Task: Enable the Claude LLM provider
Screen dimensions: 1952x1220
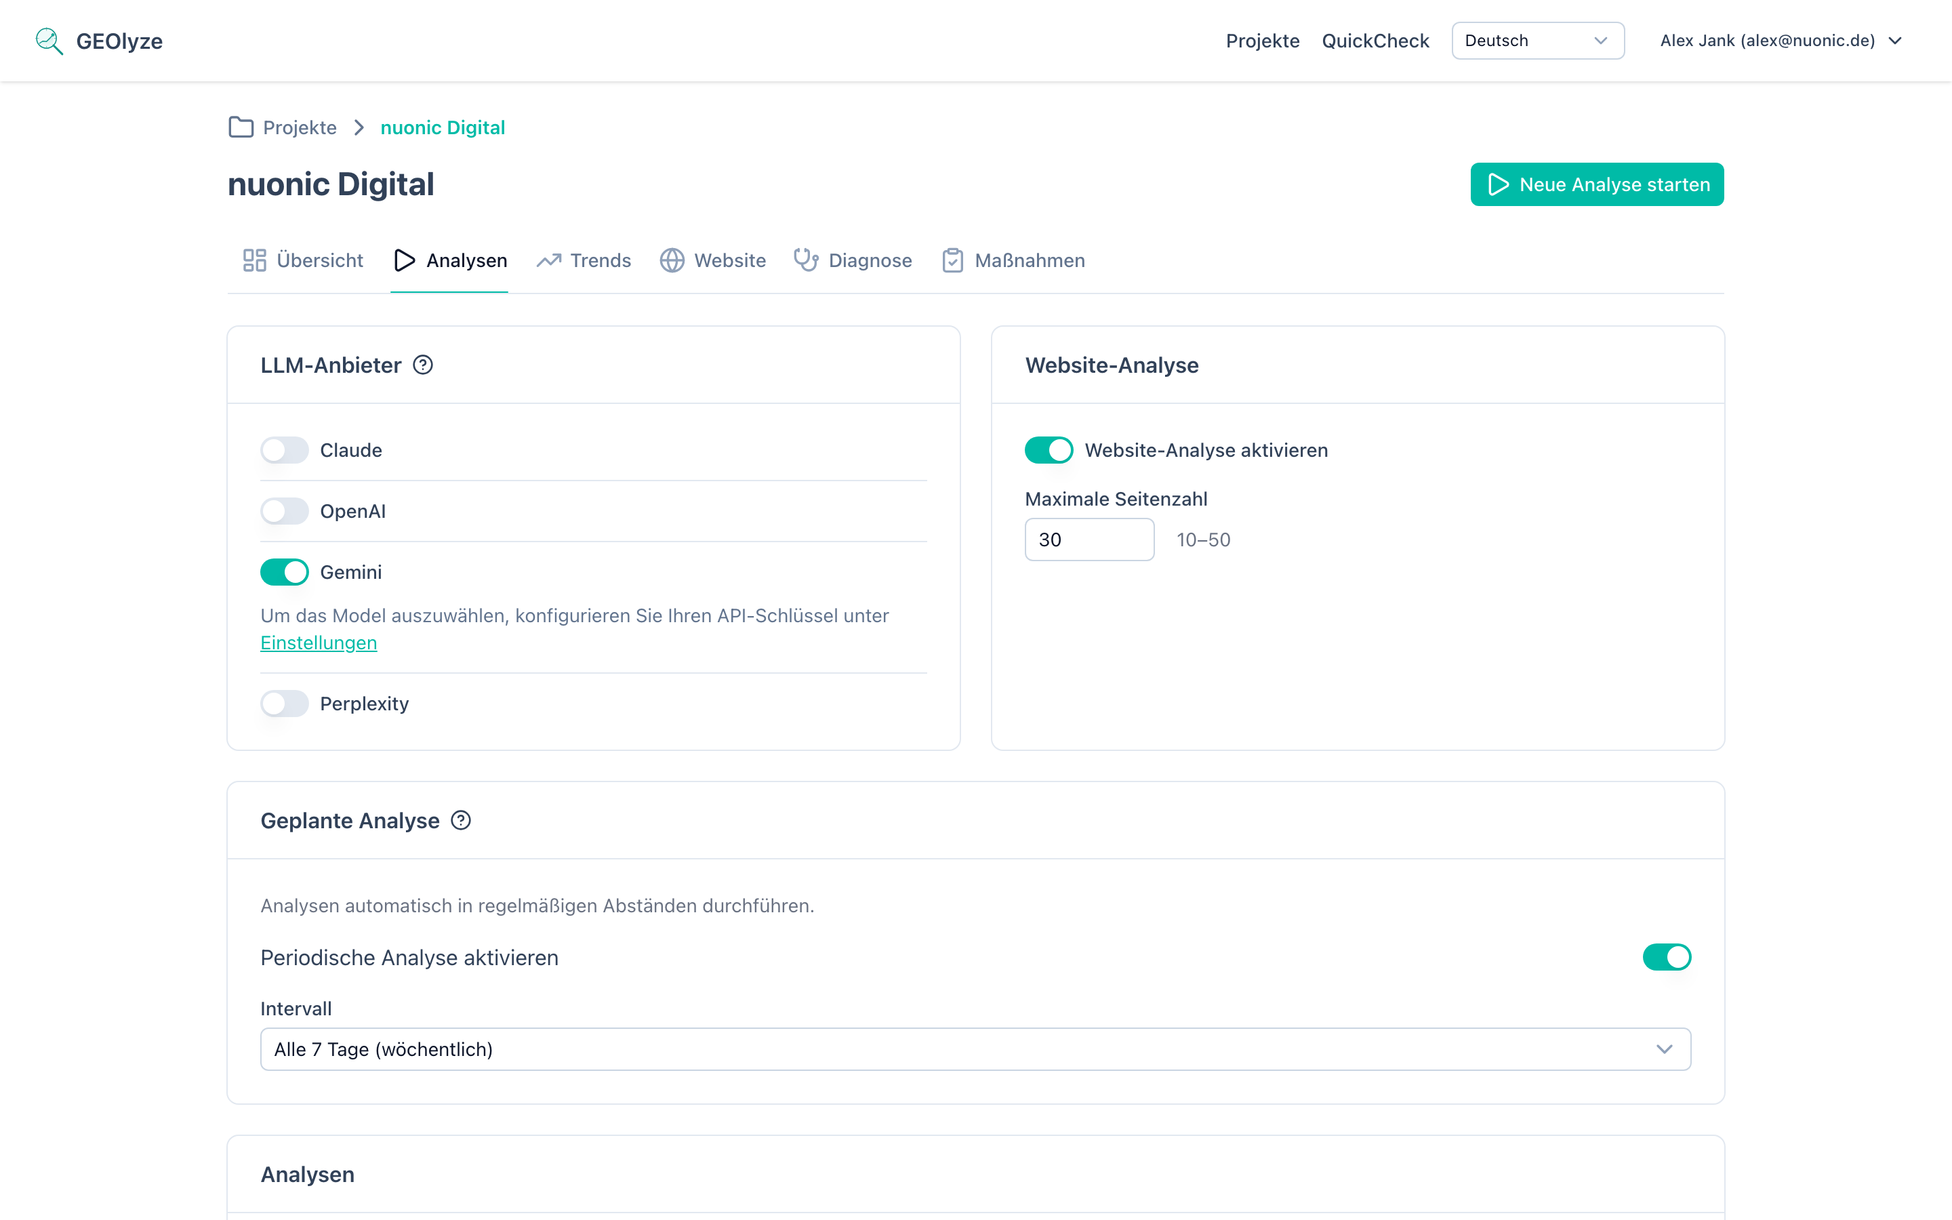Action: [284, 449]
